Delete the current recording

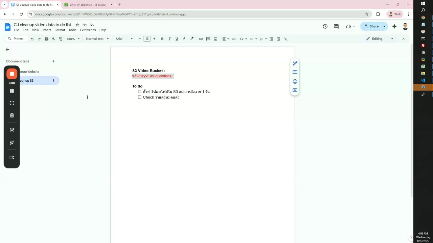[12, 115]
